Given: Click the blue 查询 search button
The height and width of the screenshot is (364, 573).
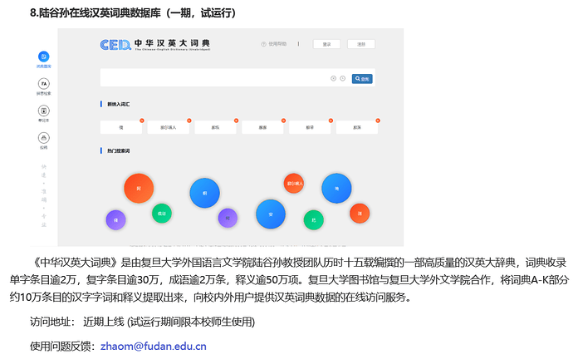Looking at the screenshot, I should coord(362,78).
